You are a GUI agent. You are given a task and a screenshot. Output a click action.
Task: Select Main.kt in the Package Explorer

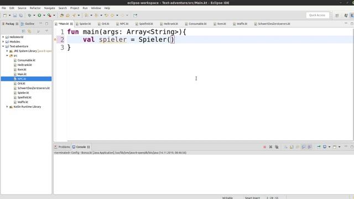[x=22, y=74]
